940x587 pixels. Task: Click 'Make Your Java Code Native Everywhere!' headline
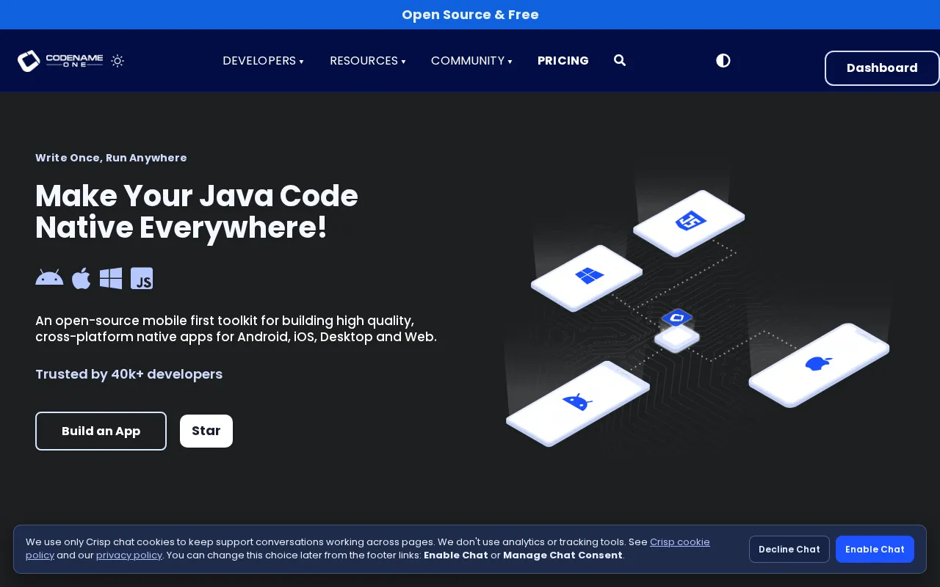click(197, 212)
